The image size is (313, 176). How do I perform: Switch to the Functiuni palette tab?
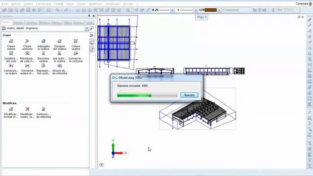click(6, 22)
